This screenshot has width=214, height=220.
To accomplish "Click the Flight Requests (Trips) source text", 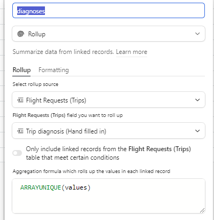I will click(x=56, y=100).
